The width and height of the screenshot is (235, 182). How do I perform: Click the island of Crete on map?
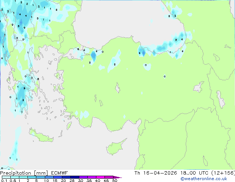41,136
